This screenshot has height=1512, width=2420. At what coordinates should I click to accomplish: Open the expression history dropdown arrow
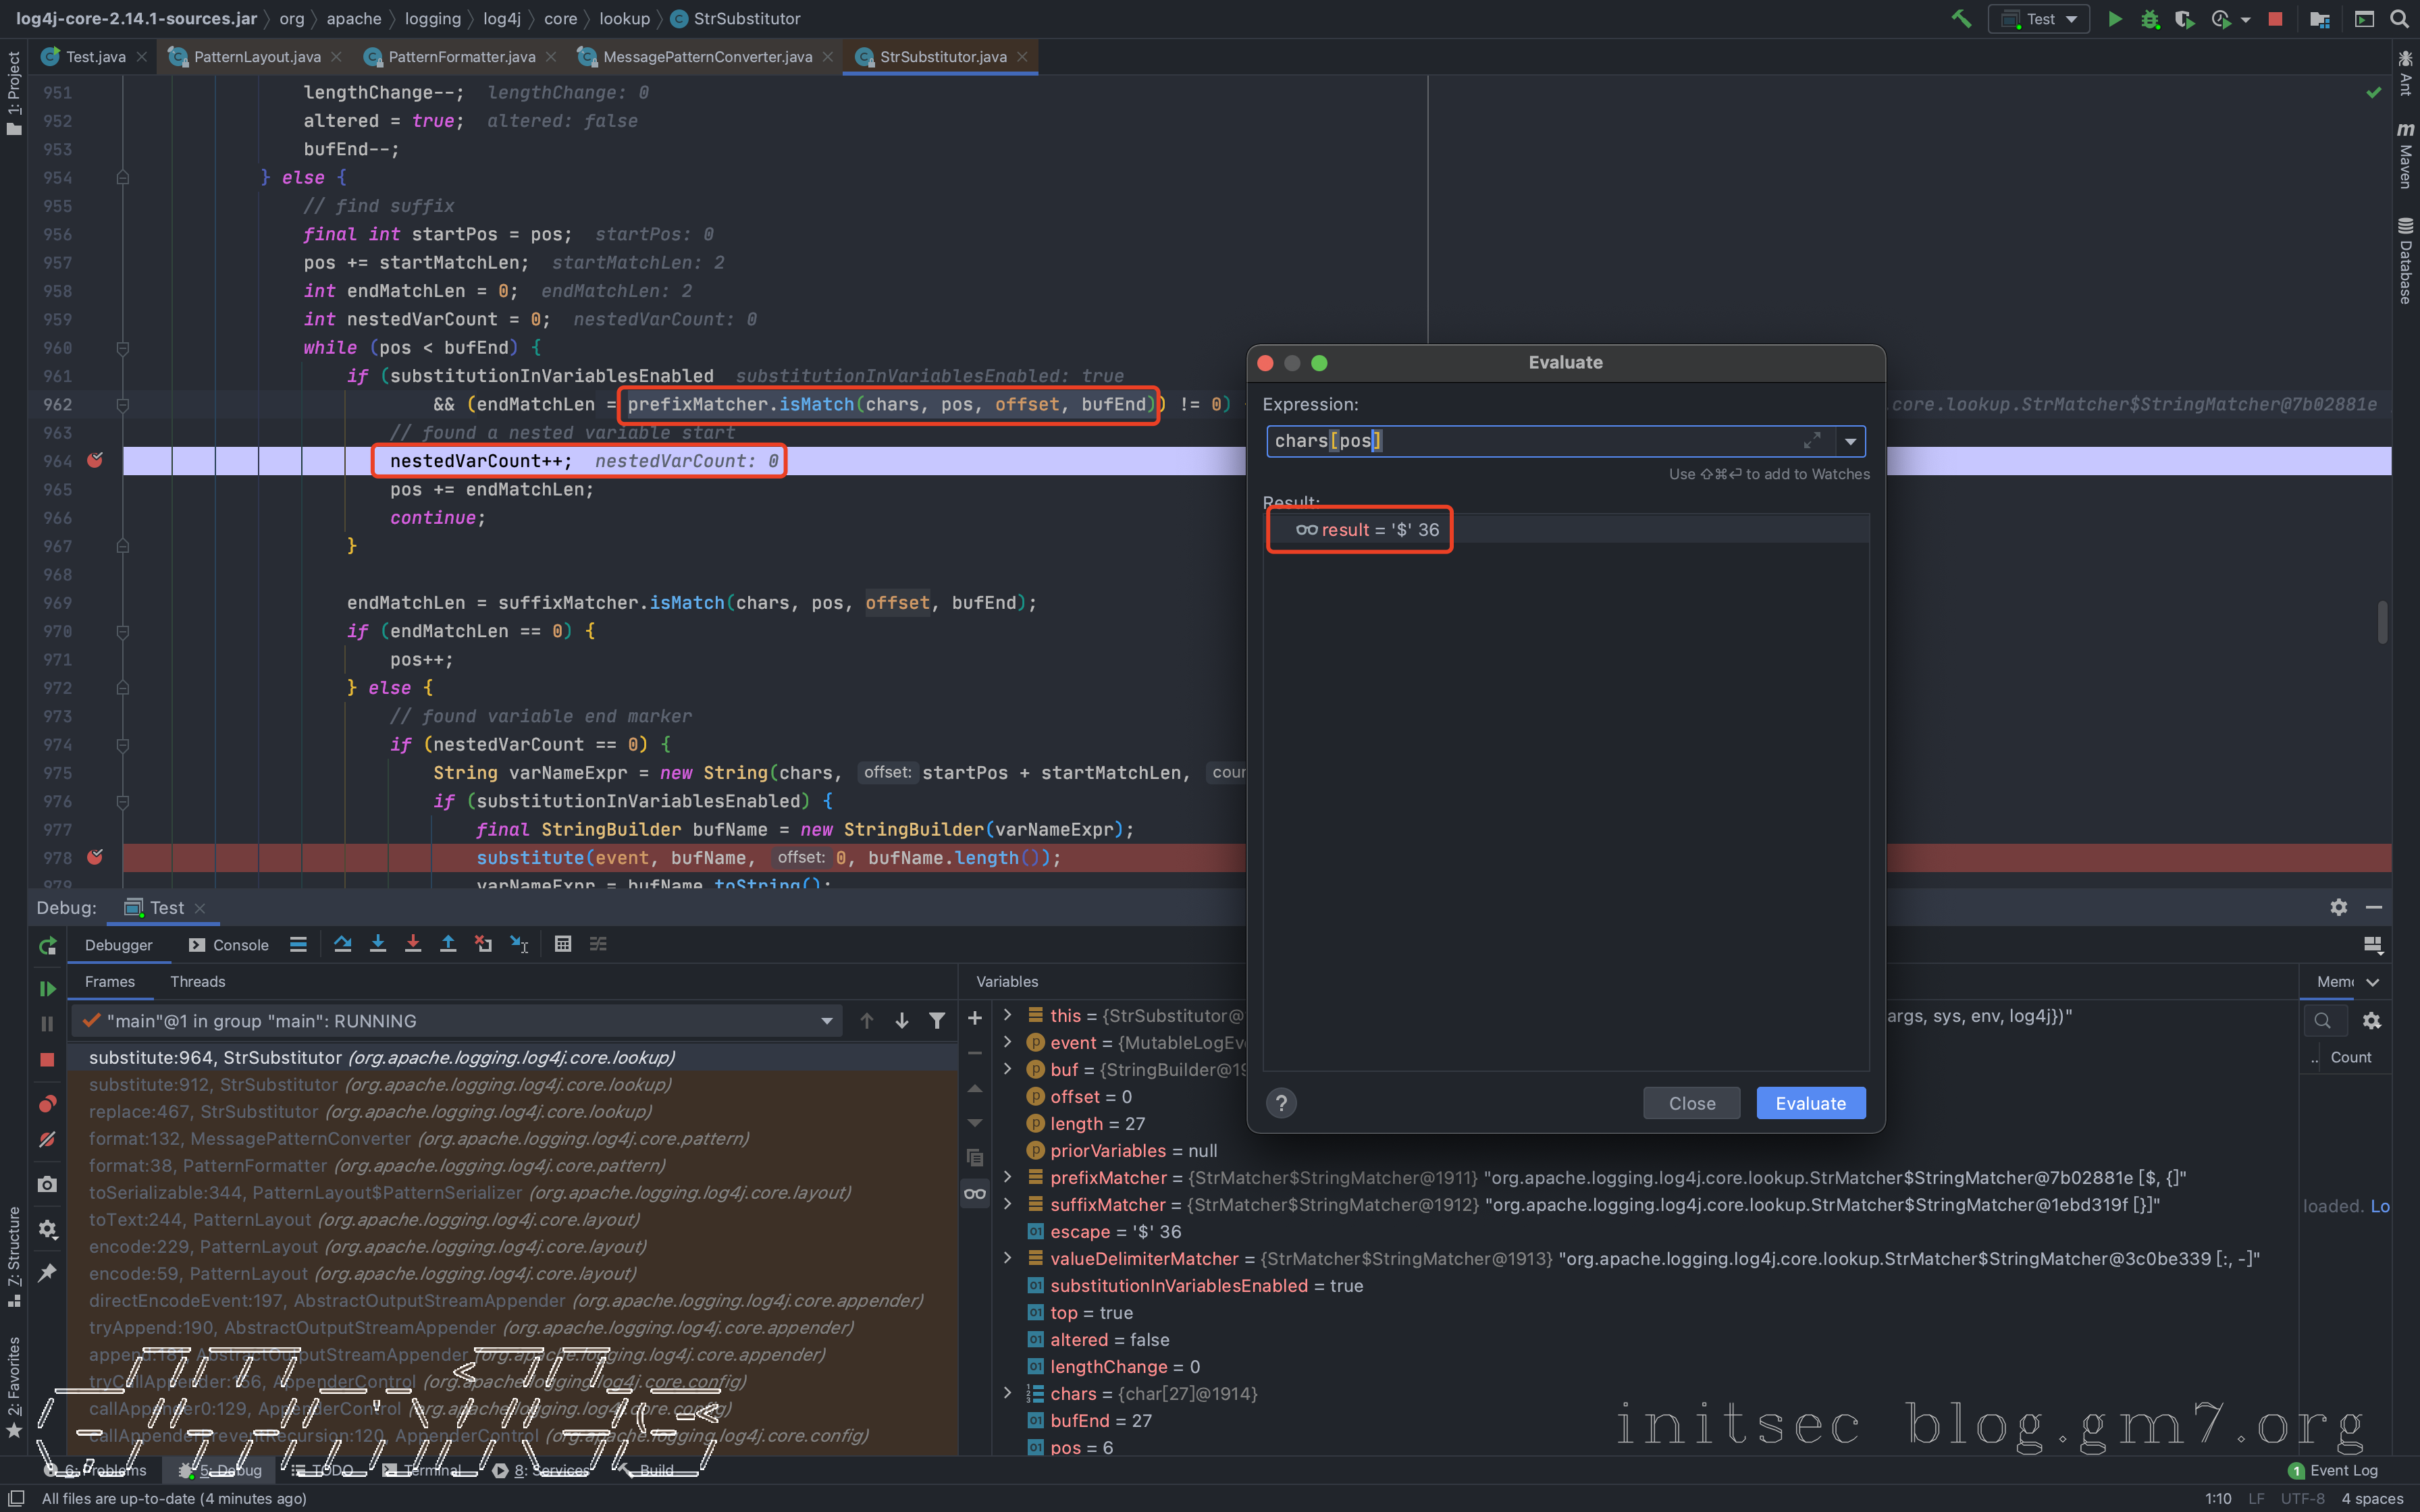(x=1850, y=441)
